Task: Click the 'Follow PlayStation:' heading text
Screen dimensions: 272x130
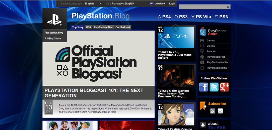Action: [214, 78]
